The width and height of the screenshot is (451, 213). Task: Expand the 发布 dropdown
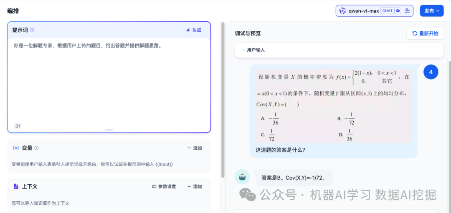click(432, 11)
